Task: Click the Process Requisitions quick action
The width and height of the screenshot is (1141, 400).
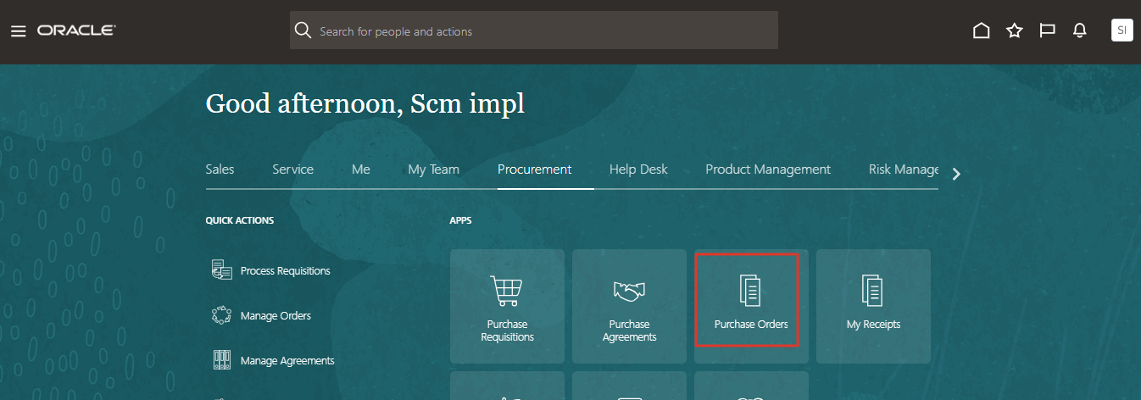Action: click(x=285, y=271)
